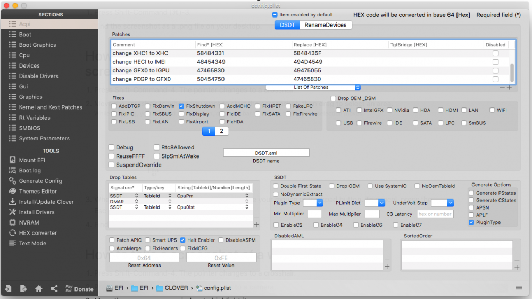This screenshot has height=299, width=532.
Task: Select the SMBIOS section
Action: pos(49,128)
